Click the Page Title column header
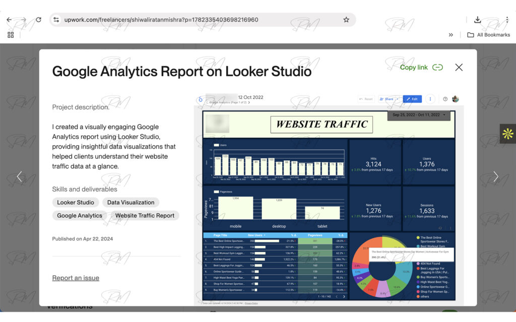 [220, 235]
